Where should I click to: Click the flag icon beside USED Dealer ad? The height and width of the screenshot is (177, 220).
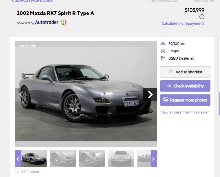coord(163,58)
